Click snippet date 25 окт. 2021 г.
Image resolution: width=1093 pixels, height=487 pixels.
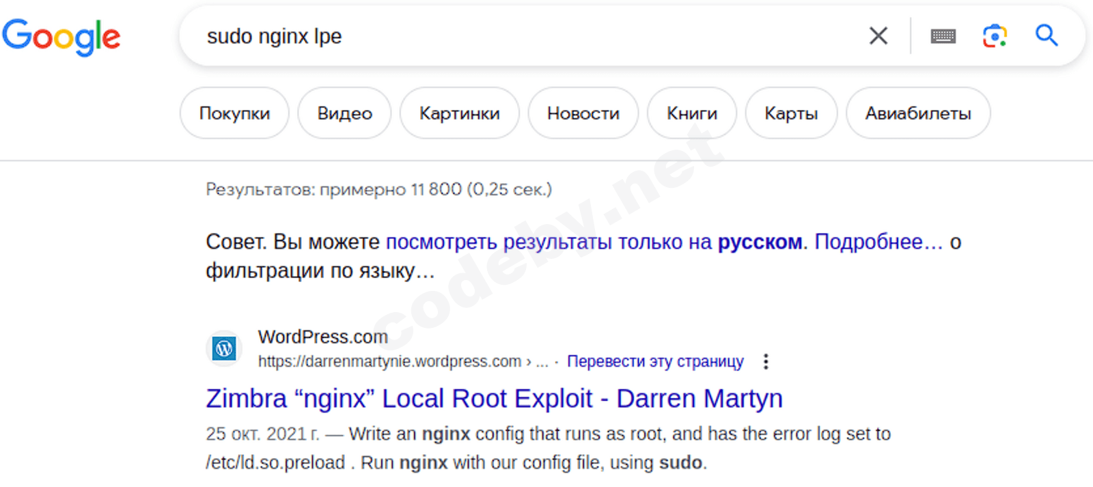coord(262,434)
